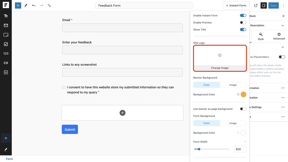Screen dimensions: 288x162
Task: Open the orange Background Color swatch
Action: pyautogui.click(x=243, y=94)
